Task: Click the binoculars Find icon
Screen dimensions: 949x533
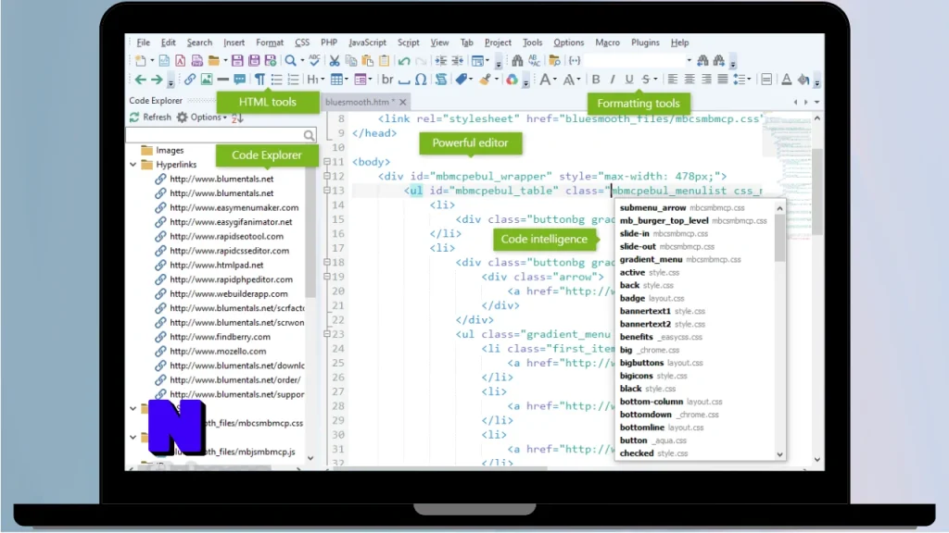Action: (517, 60)
